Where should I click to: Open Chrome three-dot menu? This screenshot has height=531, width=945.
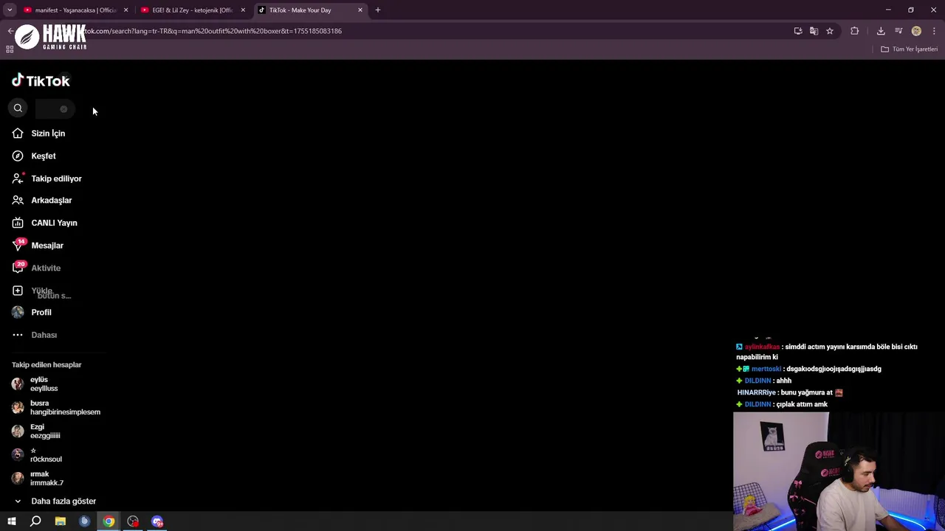point(935,31)
